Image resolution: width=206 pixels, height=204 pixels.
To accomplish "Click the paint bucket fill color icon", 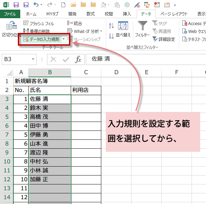I will point(103,5).
